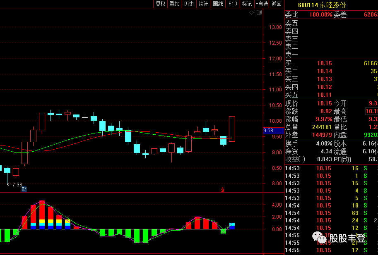Screen dimensions: 378x255
Task: Click the 买一 bid price 10.15
Action: coord(325,63)
